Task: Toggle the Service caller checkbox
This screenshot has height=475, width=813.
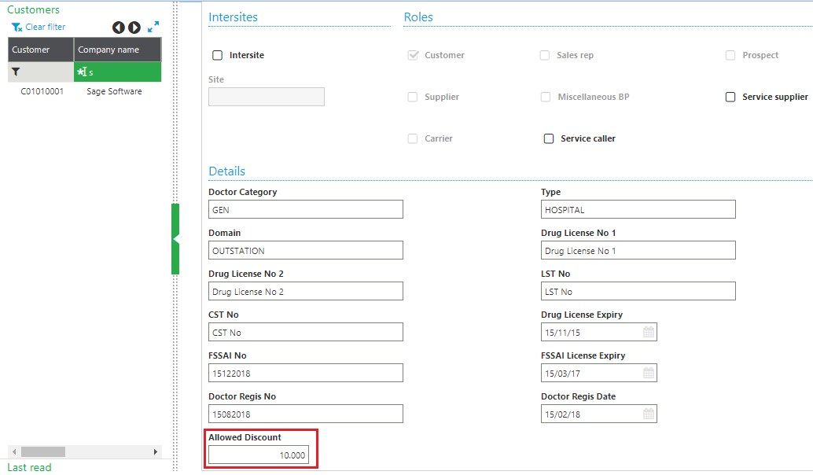Action: point(549,138)
